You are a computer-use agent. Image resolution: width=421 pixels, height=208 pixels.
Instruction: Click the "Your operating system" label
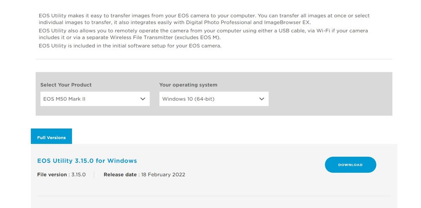click(188, 85)
